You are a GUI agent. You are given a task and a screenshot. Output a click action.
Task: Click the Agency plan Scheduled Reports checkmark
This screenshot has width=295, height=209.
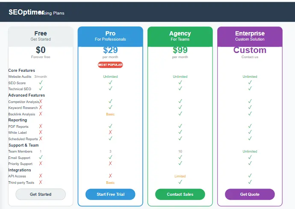pyautogui.click(x=180, y=138)
